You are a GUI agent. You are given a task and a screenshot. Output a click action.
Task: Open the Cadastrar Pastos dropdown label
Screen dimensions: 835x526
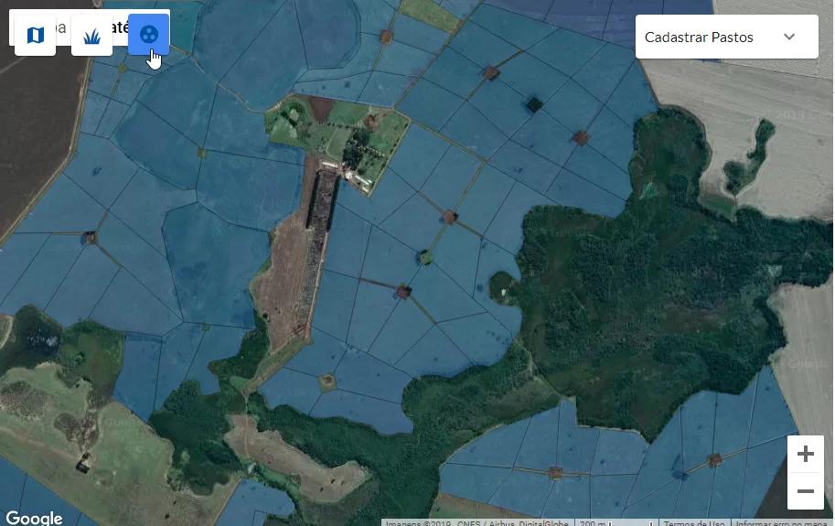[699, 38]
